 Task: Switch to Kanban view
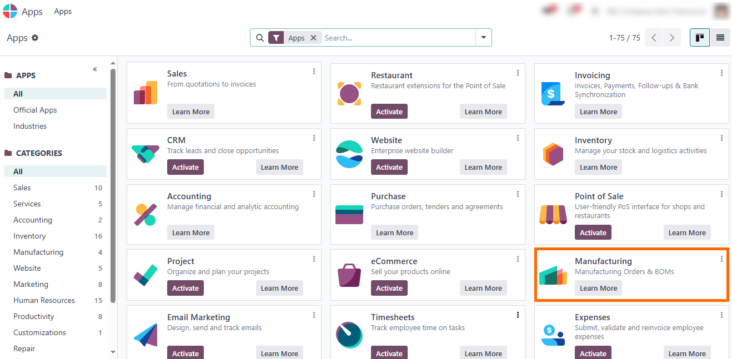[700, 38]
